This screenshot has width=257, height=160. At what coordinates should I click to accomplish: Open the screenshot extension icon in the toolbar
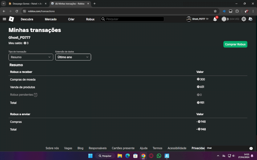pyautogui.click(x=230, y=11)
